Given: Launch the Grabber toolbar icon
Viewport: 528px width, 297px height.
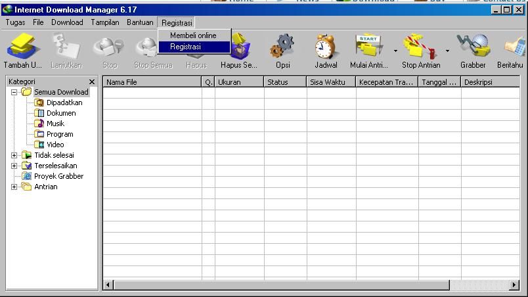Looking at the screenshot, I should tap(473, 45).
